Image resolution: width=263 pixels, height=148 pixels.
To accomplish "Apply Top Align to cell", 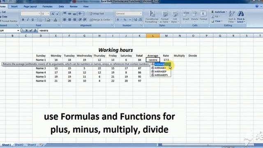I will [x=65, y=14].
